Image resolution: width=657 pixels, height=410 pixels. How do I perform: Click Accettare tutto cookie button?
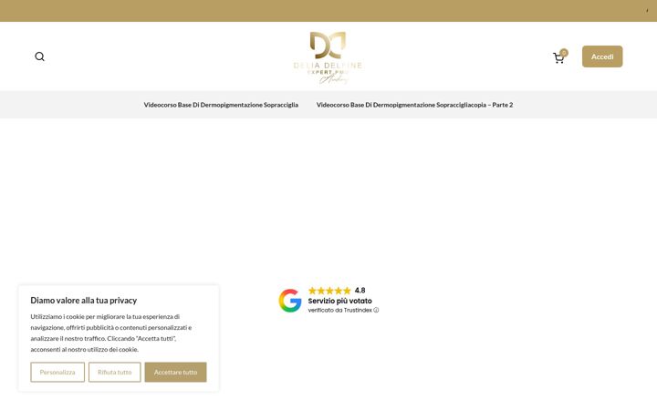(175, 372)
